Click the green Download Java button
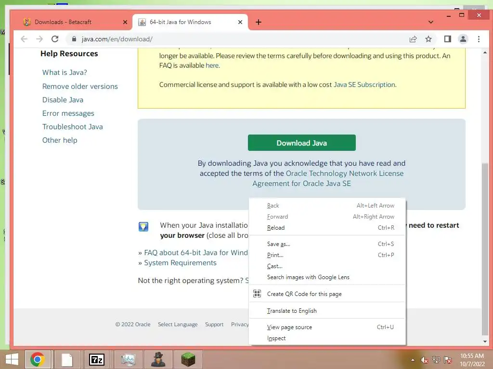 (x=301, y=143)
